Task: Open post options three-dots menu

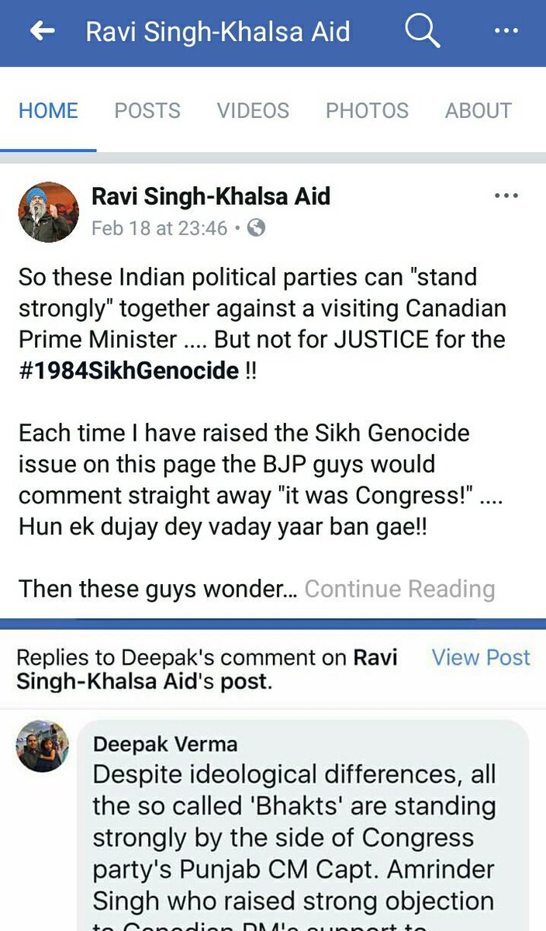Action: click(x=506, y=196)
